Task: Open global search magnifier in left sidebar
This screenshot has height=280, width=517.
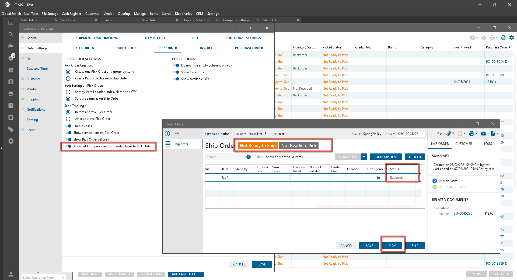Action: coord(11,34)
